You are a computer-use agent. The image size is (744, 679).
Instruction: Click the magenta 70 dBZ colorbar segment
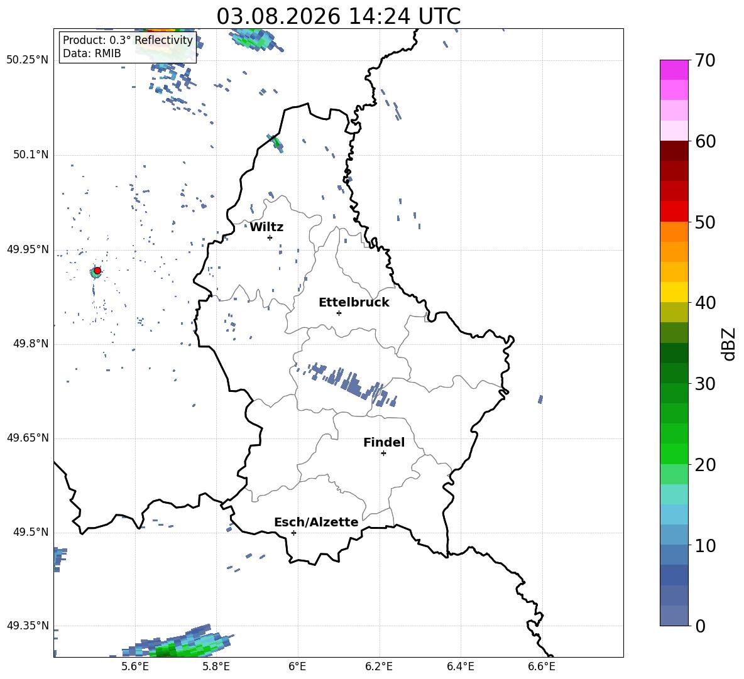674,70
